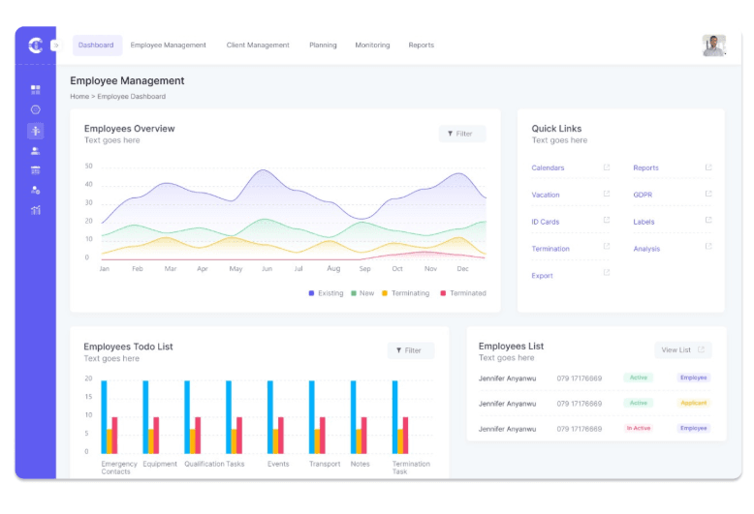Open Filter in Employees Overview card
The width and height of the screenshot is (754, 514).
(462, 134)
